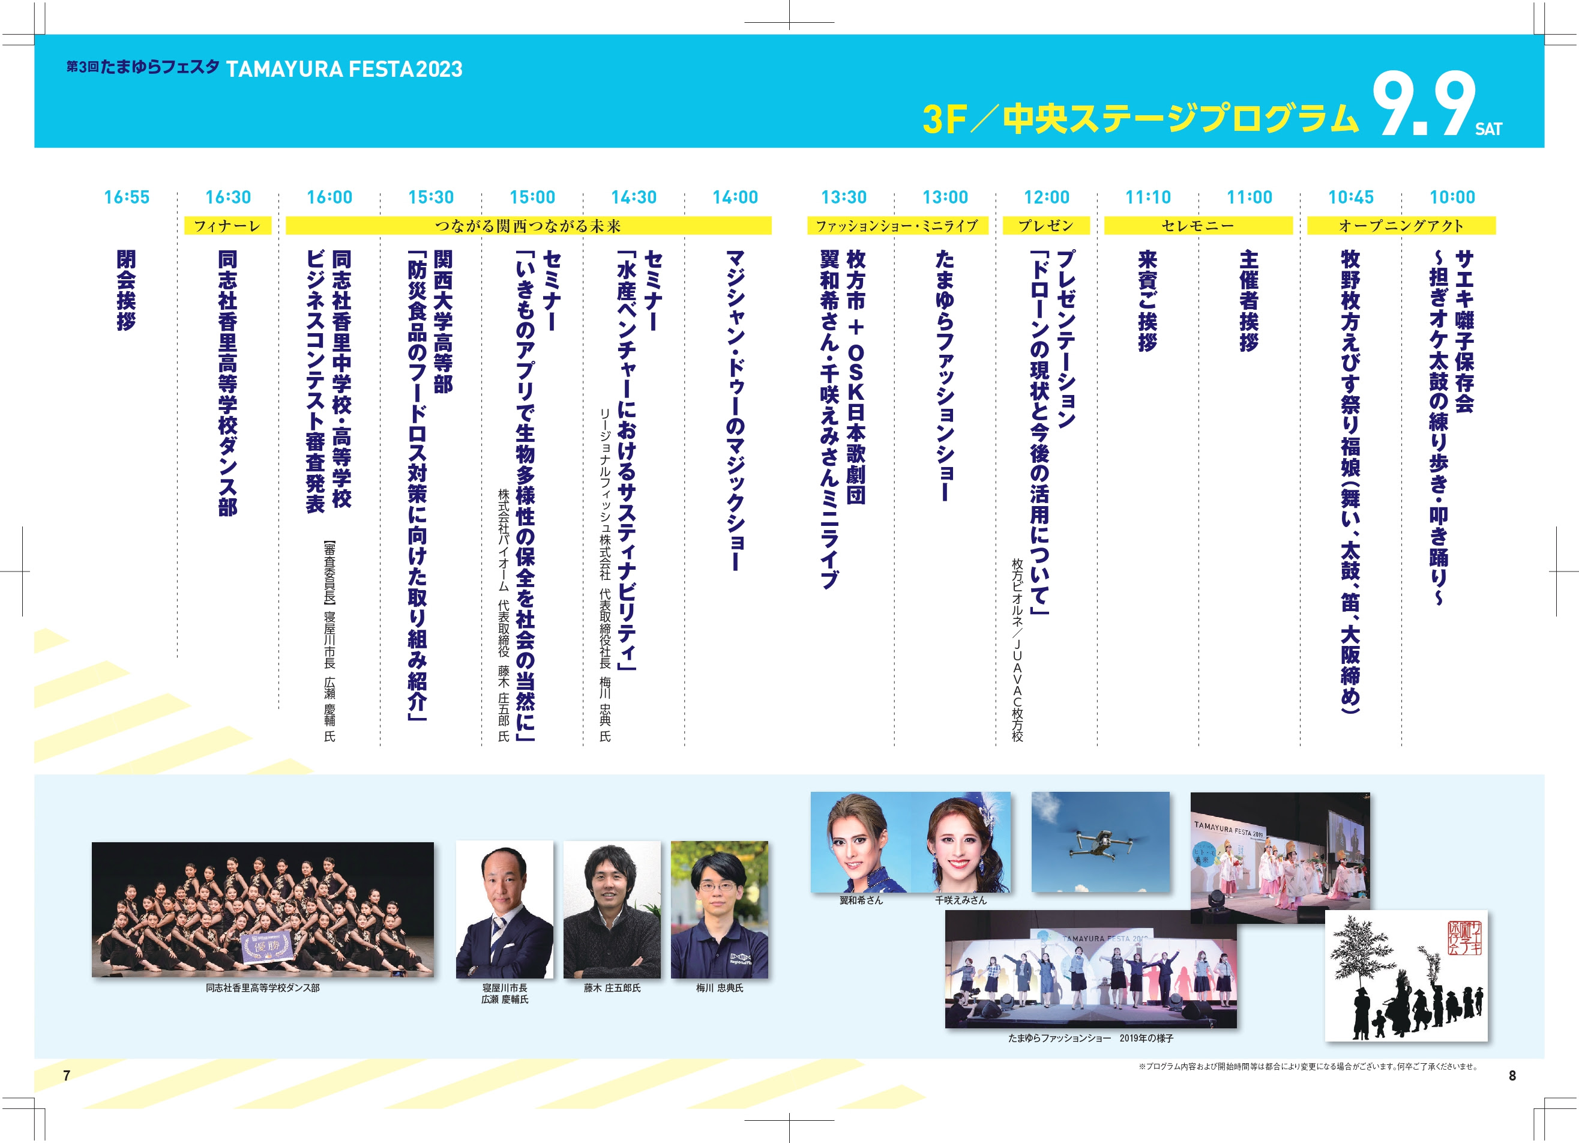Click the 3F／中央ステージプログラム heading

coord(1140,118)
